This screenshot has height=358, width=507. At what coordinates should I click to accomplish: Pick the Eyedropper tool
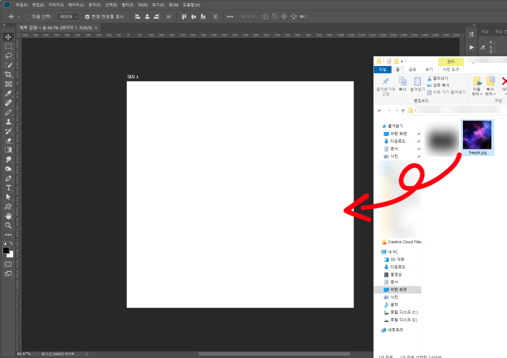(x=8, y=93)
